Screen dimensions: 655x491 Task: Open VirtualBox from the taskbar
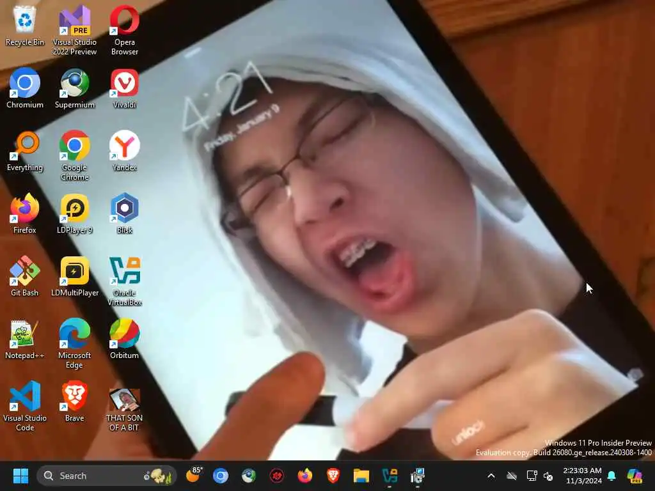(x=390, y=476)
